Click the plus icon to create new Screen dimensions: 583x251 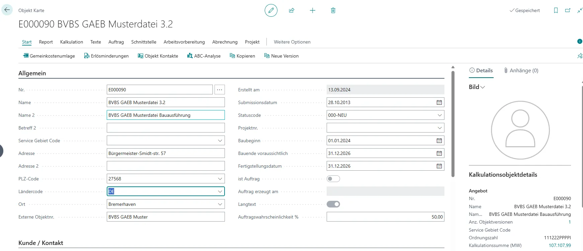coord(312,10)
